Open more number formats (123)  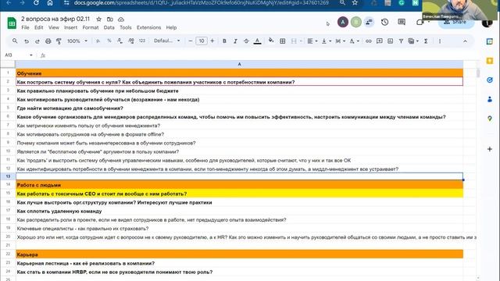click(x=142, y=41)
